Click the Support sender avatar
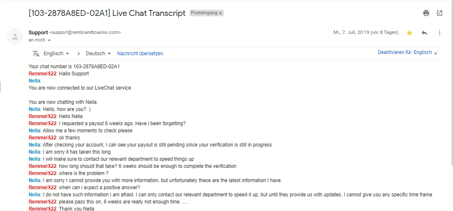Image resolution: width=453 pixels, height=211 pixels. point(15,36)
